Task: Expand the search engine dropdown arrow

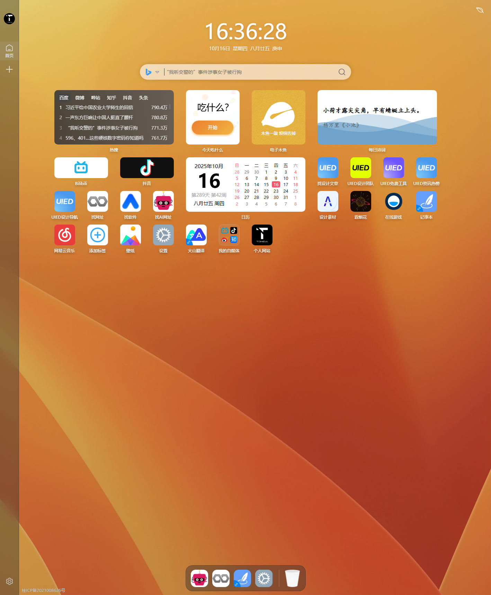Action: tap(157, 72)
